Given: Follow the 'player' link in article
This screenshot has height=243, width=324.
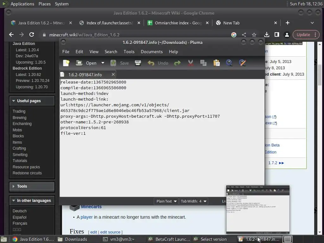Looking at the screenshot, I should tap(87, 217).
